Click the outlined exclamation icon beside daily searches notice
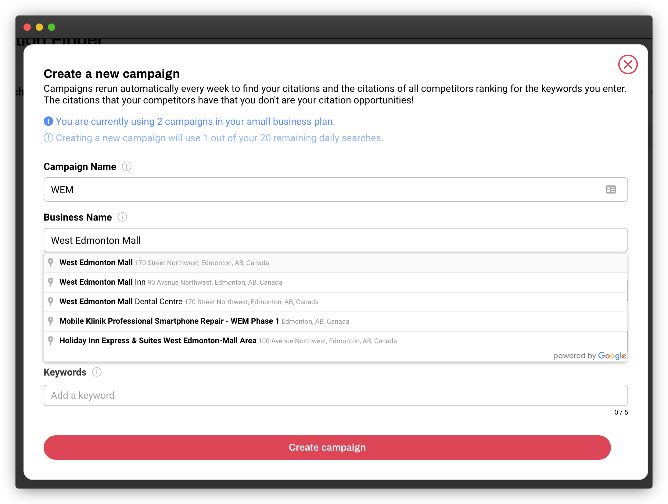Image resolution: width=668 pixels, height=504 pixels. tap(48, 138)
